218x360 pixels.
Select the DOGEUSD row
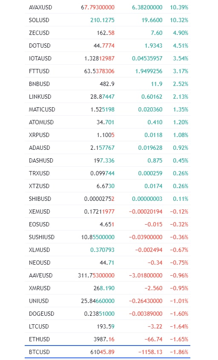107,314
